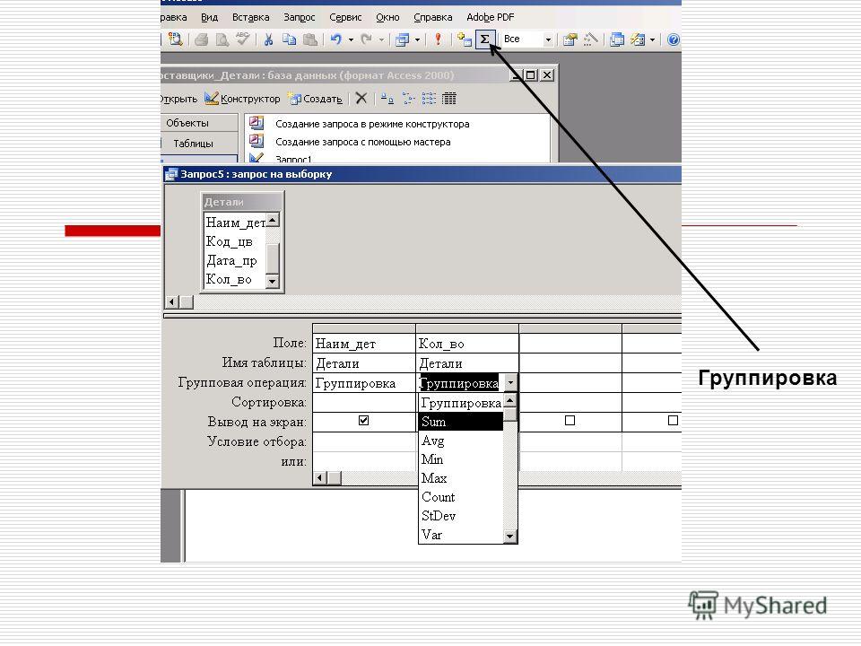This screenshot has width=861, height=646.
Task: Select Avg in the group operation list
Action: 461,441
